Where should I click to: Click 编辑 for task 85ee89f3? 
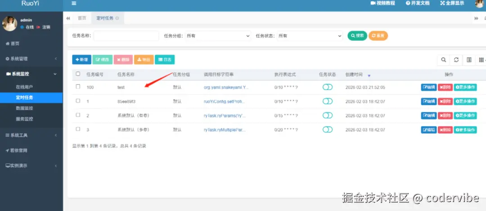(x=429, y=102)
